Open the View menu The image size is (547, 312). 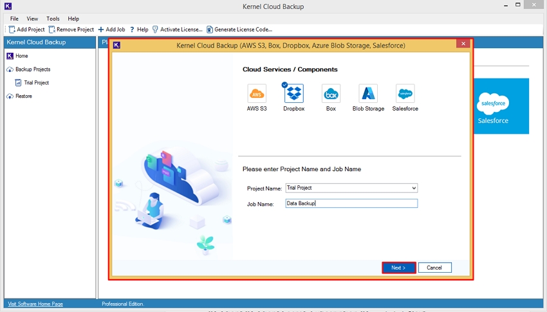[32, 19]
